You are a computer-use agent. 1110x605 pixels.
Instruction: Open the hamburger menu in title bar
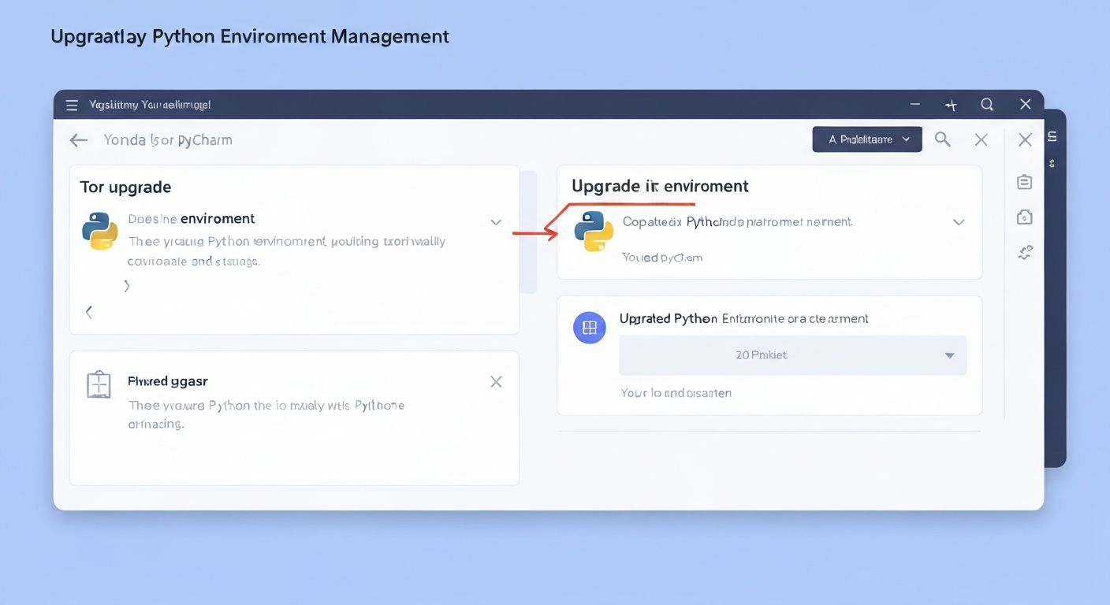click(72, 105)
